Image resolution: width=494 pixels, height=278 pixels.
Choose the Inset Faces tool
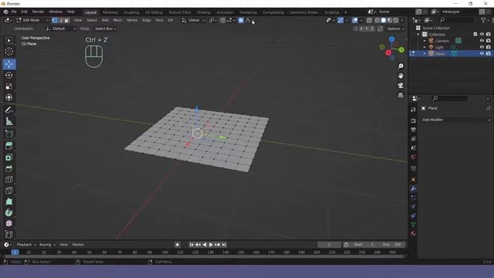8,158
